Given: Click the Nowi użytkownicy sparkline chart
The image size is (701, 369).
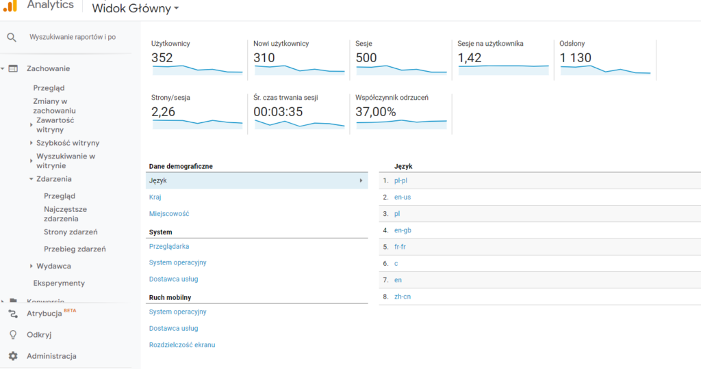Looking at the screenshot, I should (x=300, y=70).
